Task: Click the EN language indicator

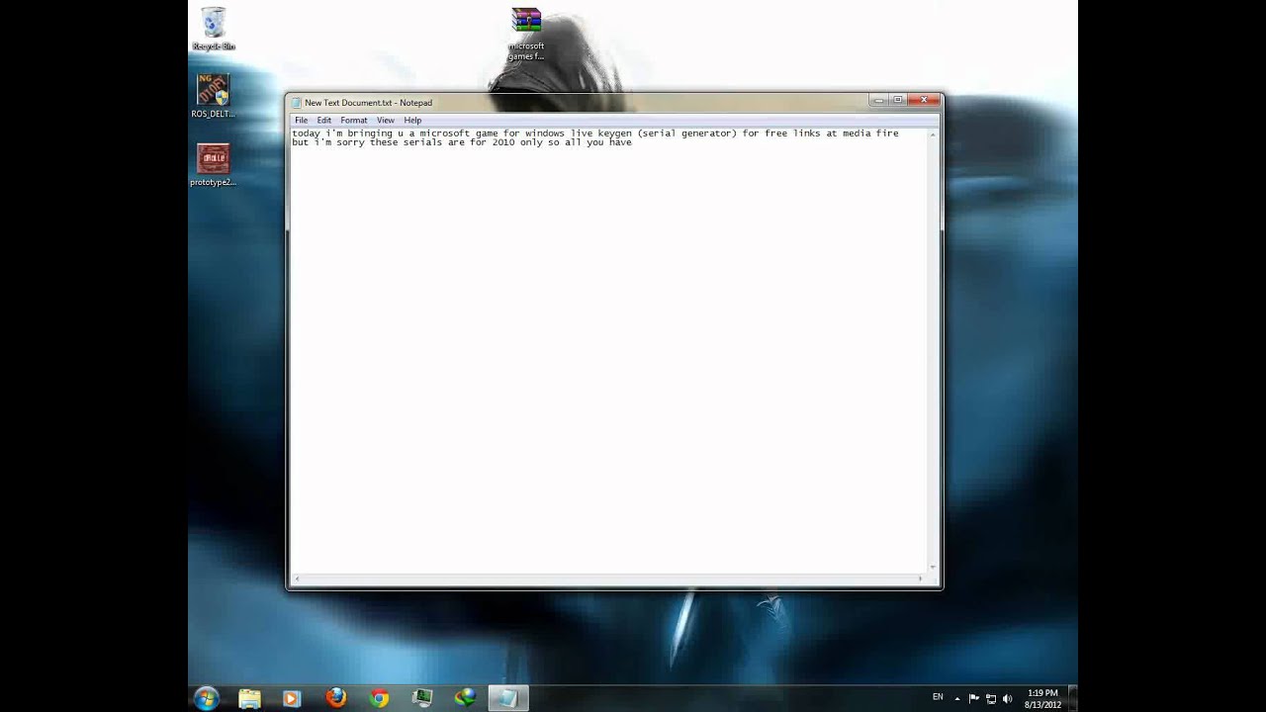Action: pyautogui.click(x=938, y=697)
